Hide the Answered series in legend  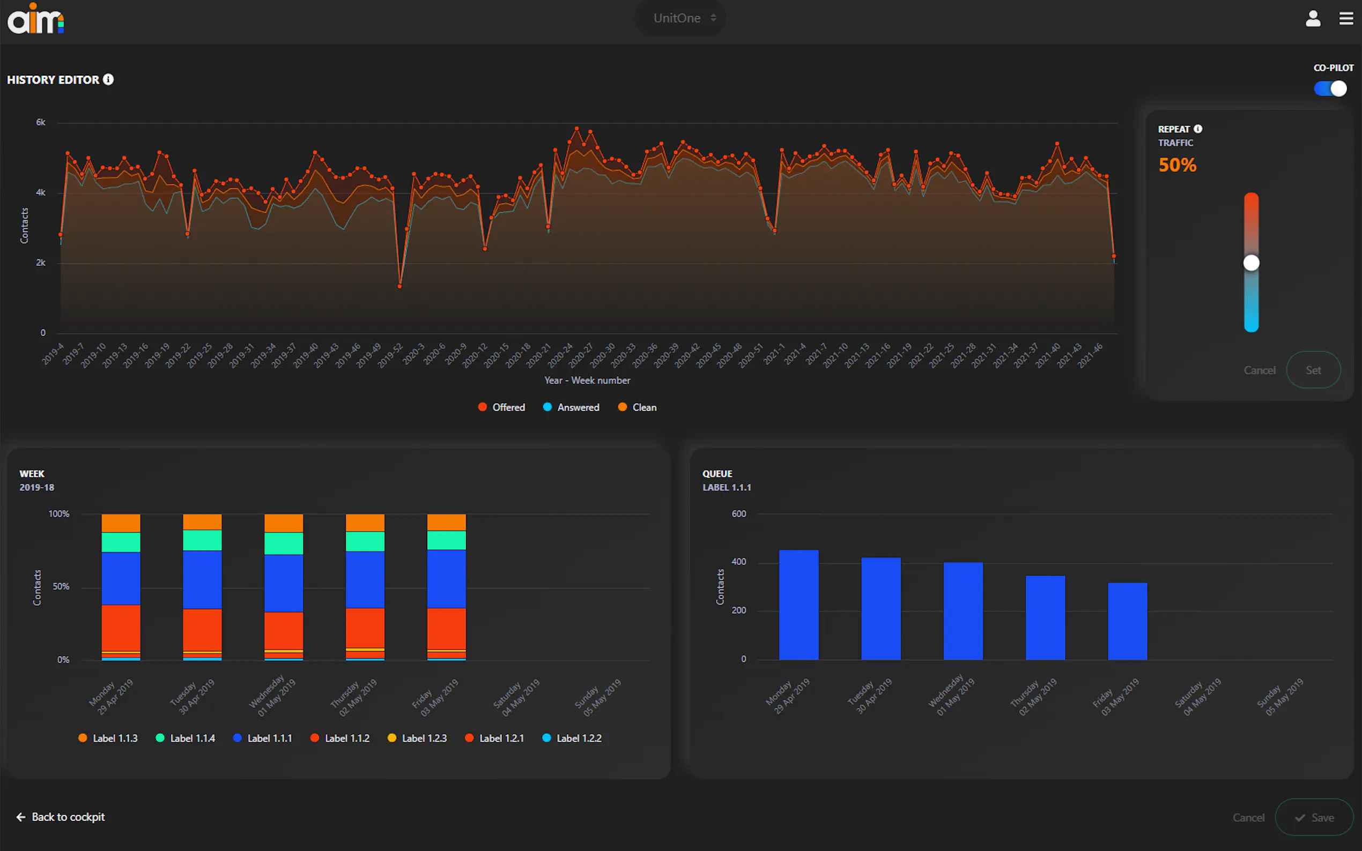(571, 407)
